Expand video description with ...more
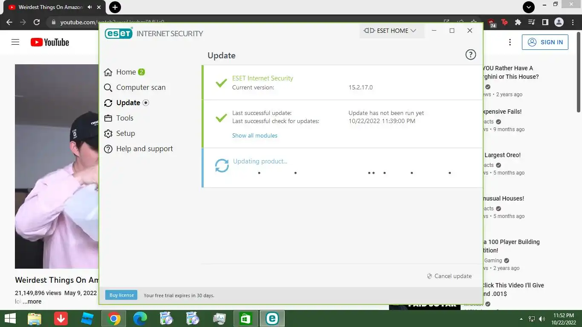This screenshot has width=582, height=327. click(32, 301)
